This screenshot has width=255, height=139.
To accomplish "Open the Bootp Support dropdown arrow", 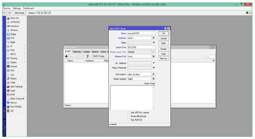I will 154,79.
